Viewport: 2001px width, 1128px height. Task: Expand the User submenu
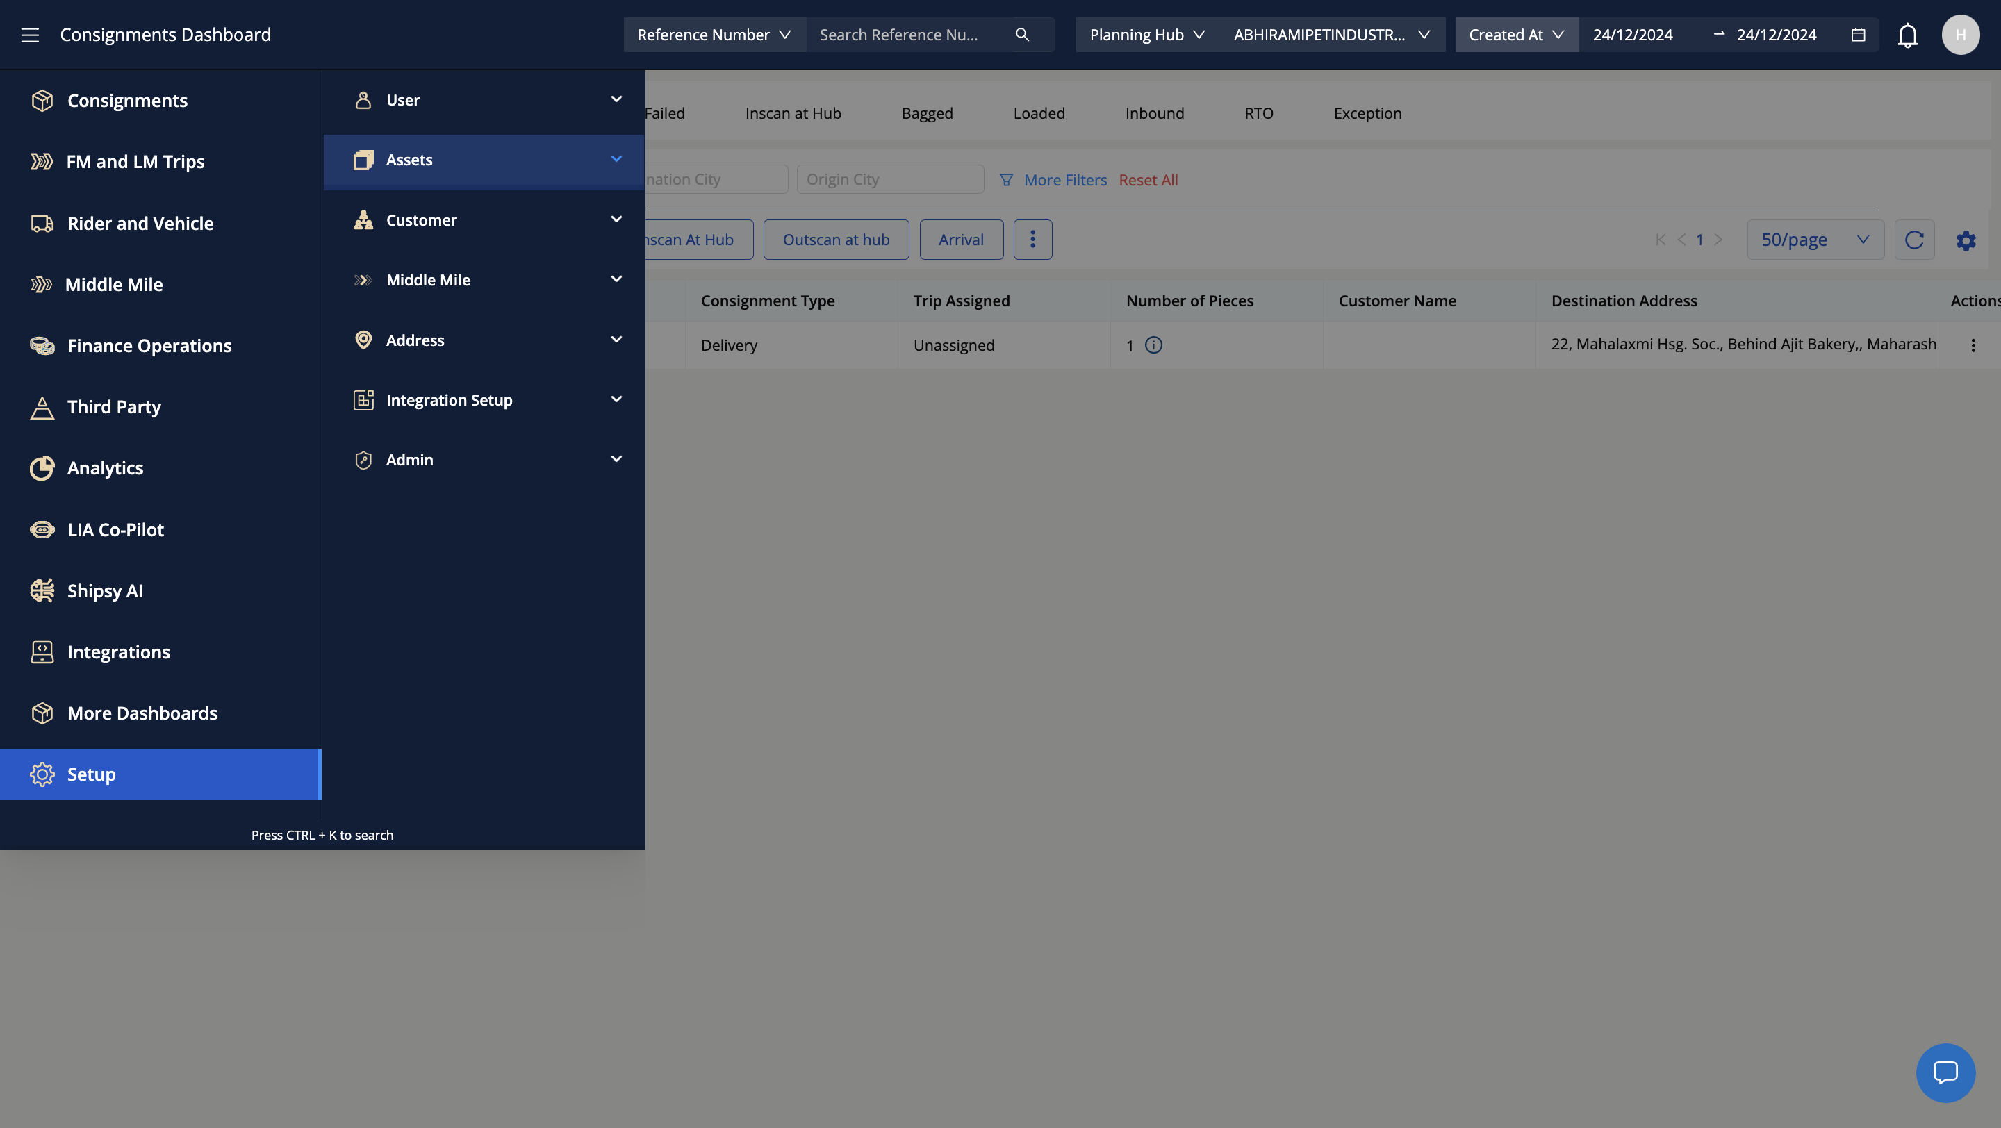pos(484,100)
